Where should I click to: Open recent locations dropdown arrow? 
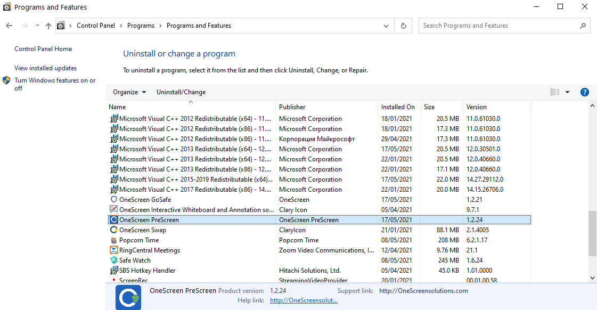coord(37,26)
